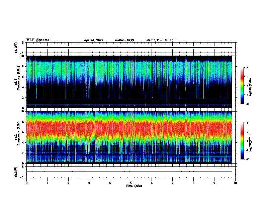Image resolution: width=265 pixels, height=205 pixels.
Task: Click the "1" tick on the time axis
Action: (47, 183)
